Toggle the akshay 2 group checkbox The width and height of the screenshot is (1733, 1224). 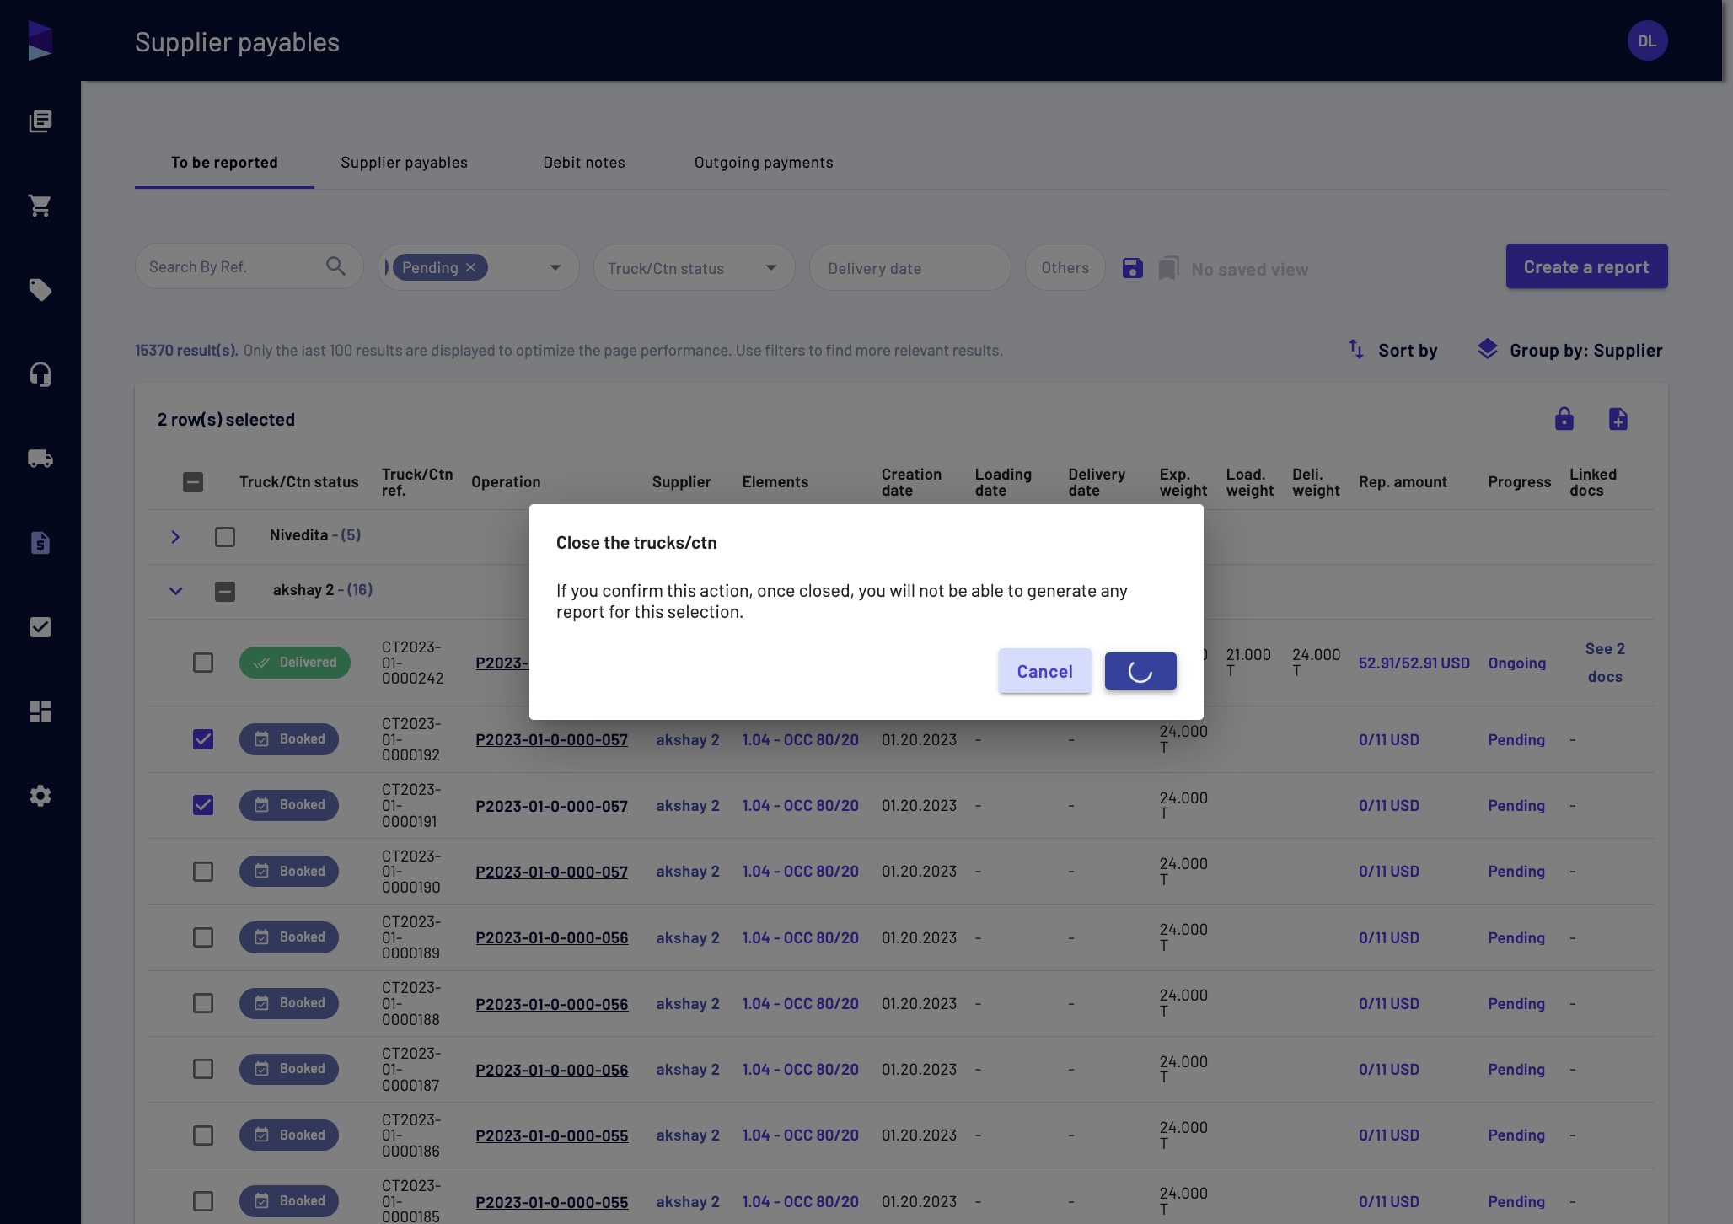click(225, 592)
